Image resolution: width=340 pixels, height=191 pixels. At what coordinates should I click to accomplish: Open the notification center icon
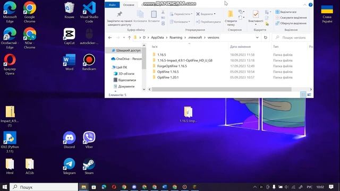pyautogui.click(x=331, y=187)
